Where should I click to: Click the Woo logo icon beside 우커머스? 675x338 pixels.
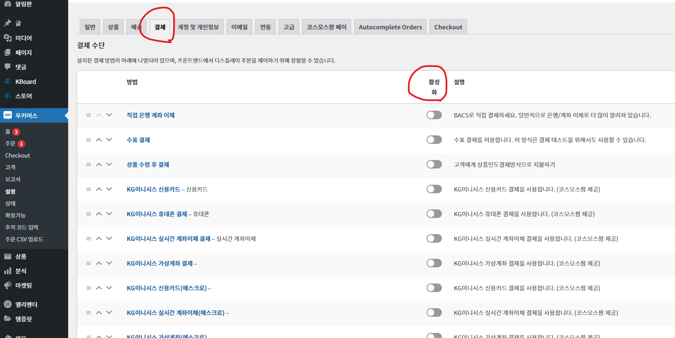click(8, 115)
